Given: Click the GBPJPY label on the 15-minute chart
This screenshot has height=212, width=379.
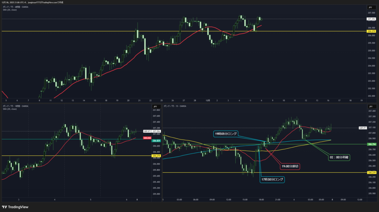Looking at the screenshot, I should [362, 128].
